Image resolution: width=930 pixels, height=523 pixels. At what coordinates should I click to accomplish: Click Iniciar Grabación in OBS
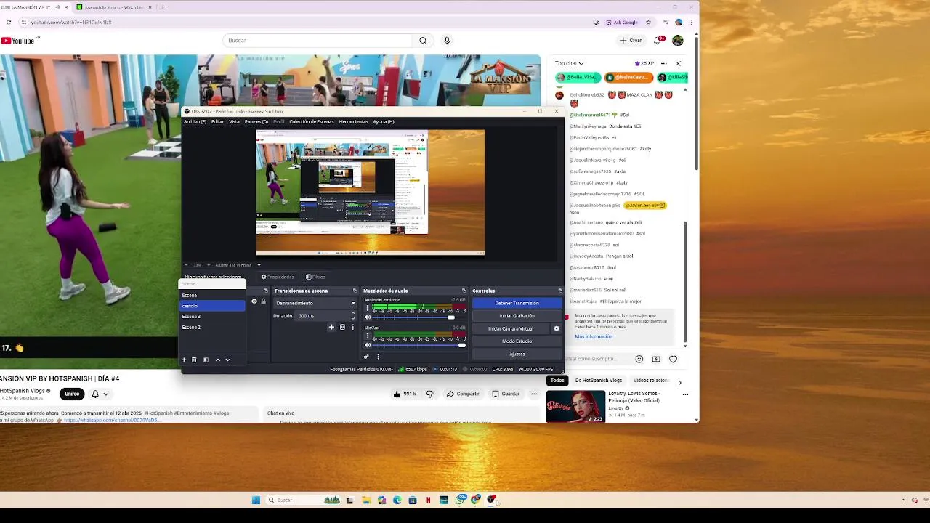pos(517,316)
